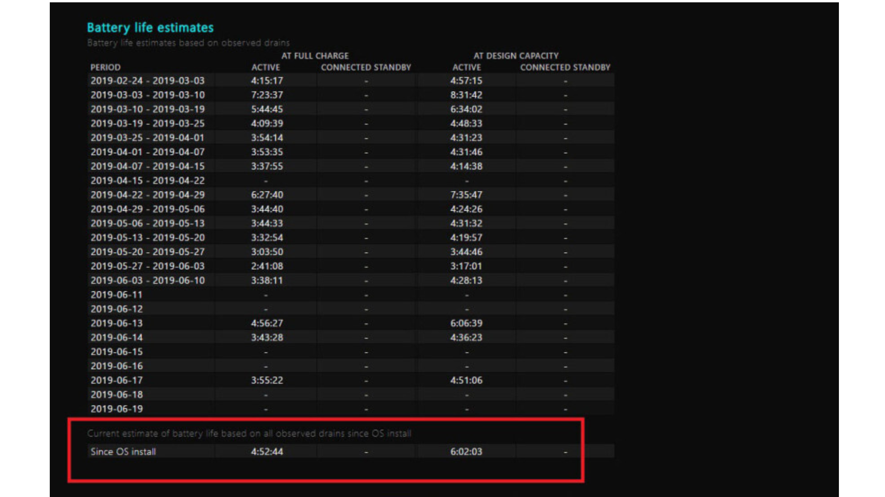Image resolution: width=885 pixels, height=497 pixels.
Task: Click the 6:06:39 design capacity value
Action: coord(466,323)
